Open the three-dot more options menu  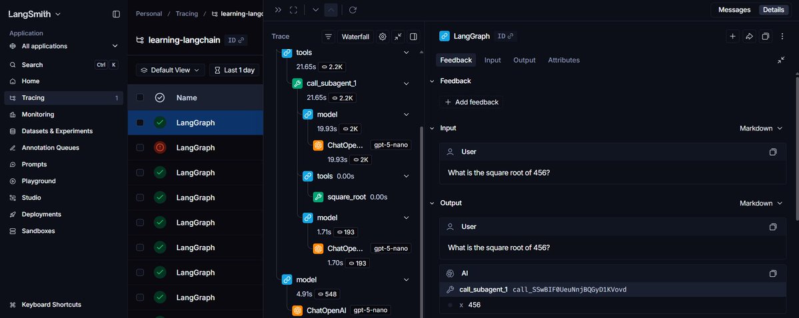click(x=782, y=36)
